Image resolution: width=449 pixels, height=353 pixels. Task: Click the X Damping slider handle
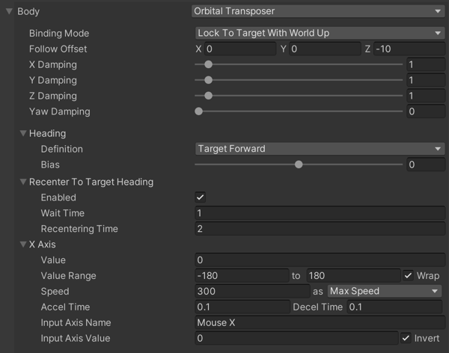208,64
